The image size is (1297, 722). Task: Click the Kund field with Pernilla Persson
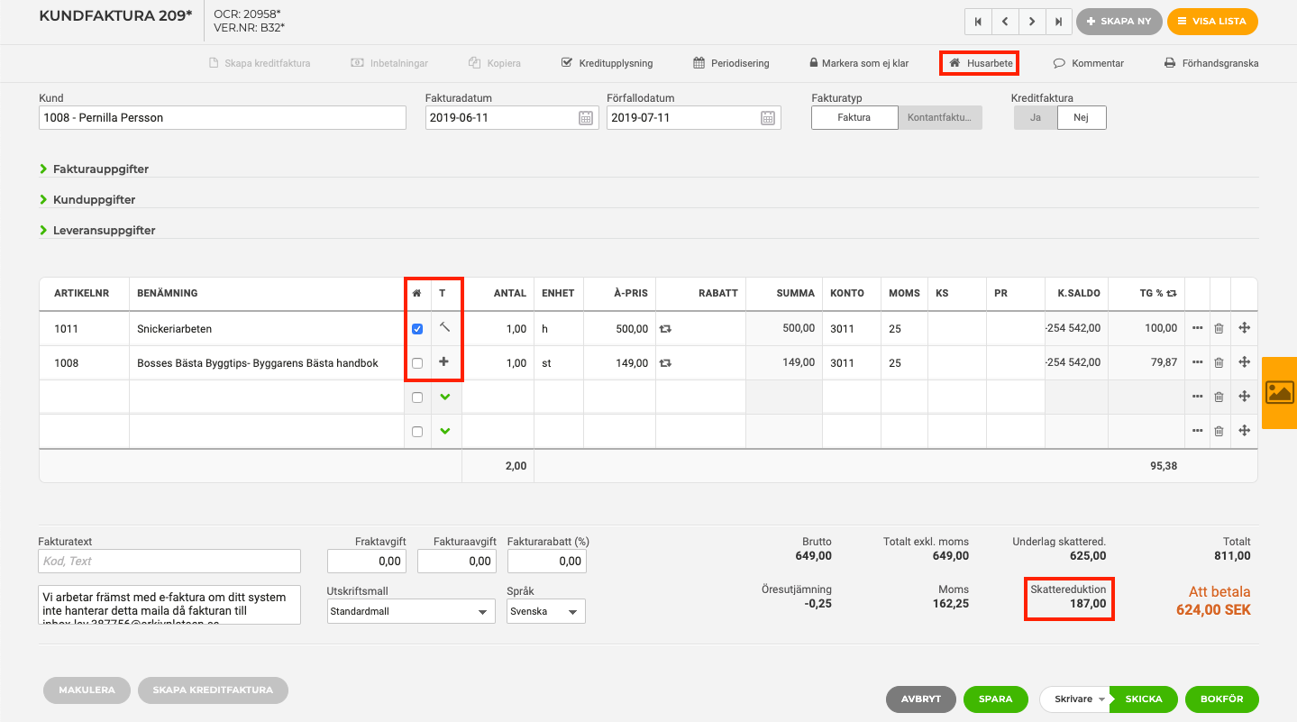(x=223, y=117)
